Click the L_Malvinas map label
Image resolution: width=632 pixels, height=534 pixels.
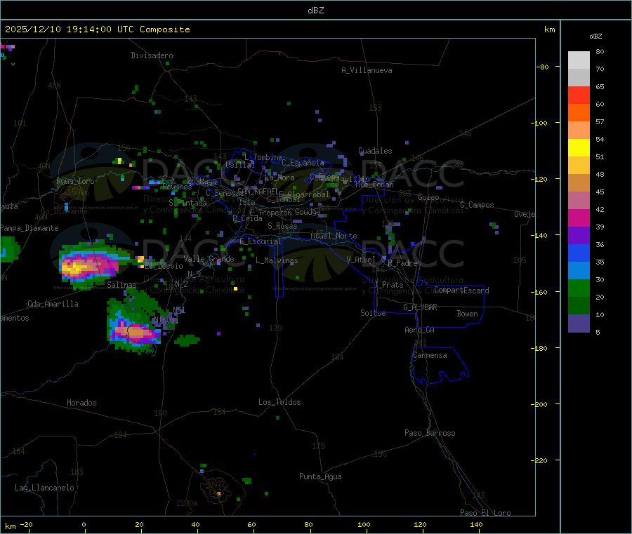coord(277,260)
